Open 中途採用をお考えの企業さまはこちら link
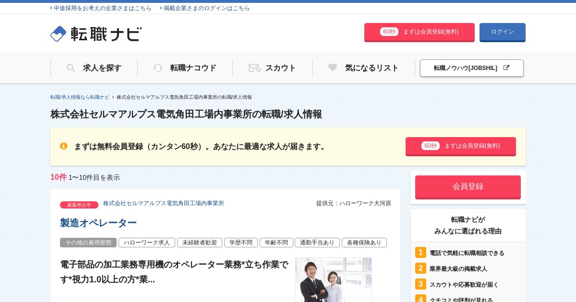This screenshot has width=576, height=302. click(x=102, y=8)
